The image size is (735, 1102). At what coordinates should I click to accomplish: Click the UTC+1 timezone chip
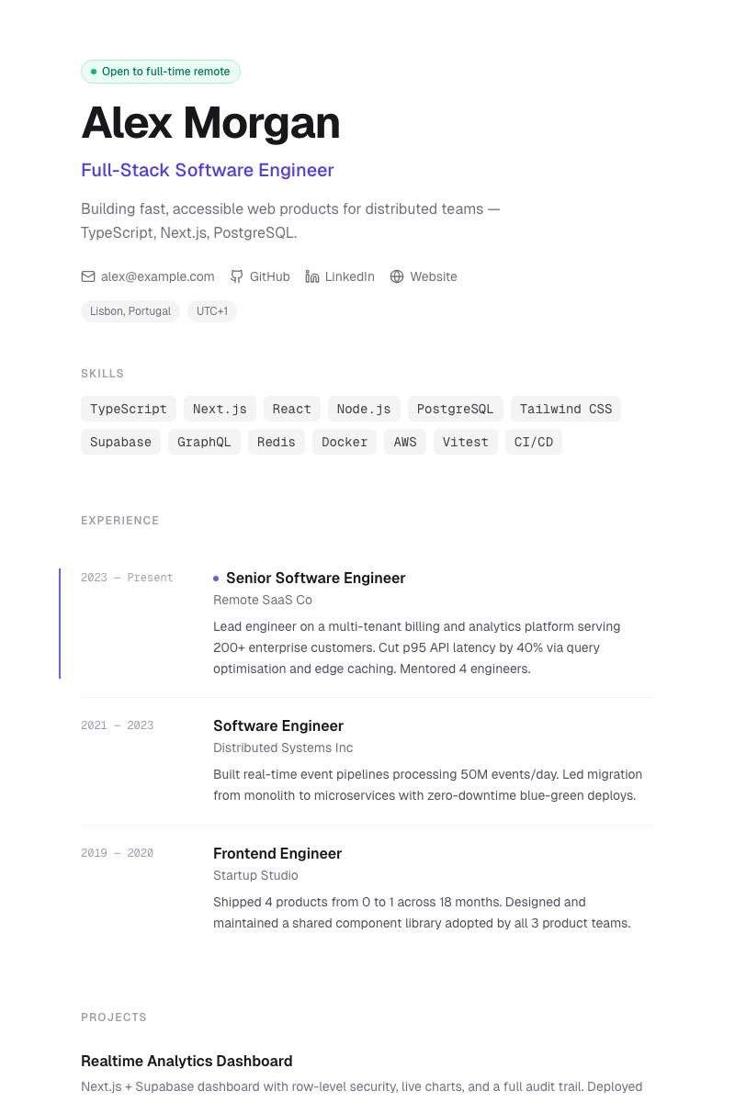[212, 311]
